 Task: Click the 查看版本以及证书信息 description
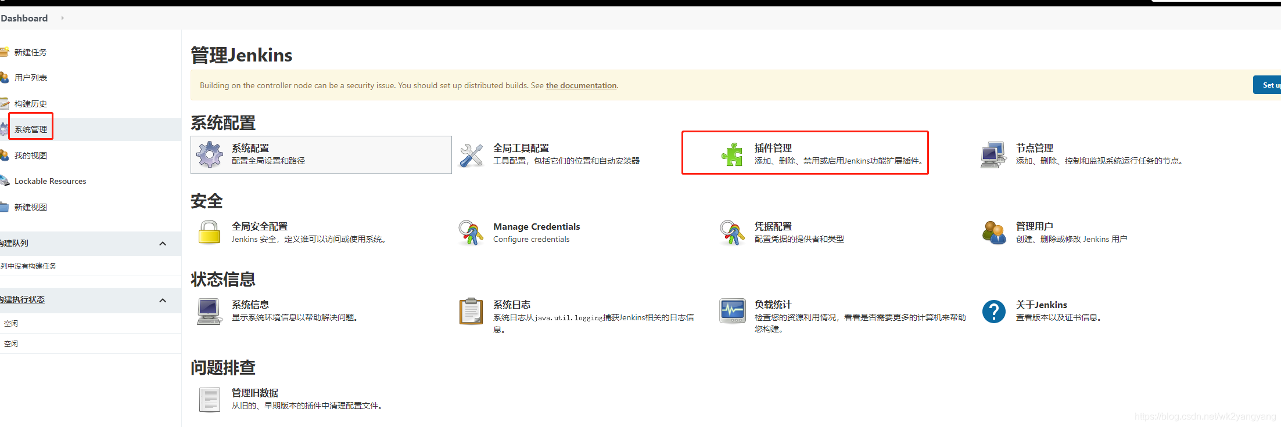tap(1058, 317)
